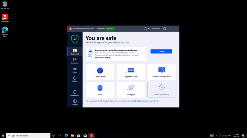This screenshot has height=138, width=247.
Task: Click the Enable ransomware remediation button
Action: click(161, 51)
